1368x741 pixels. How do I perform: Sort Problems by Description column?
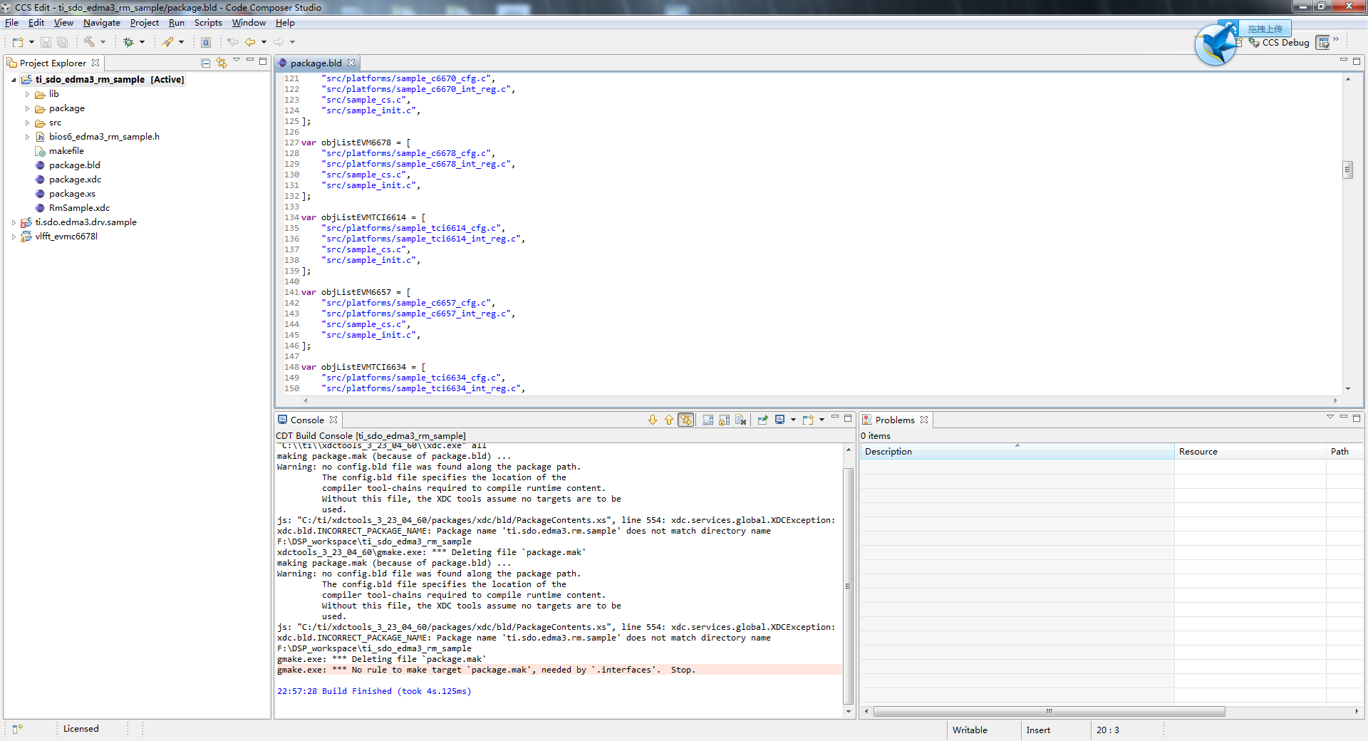point(1017,451)
